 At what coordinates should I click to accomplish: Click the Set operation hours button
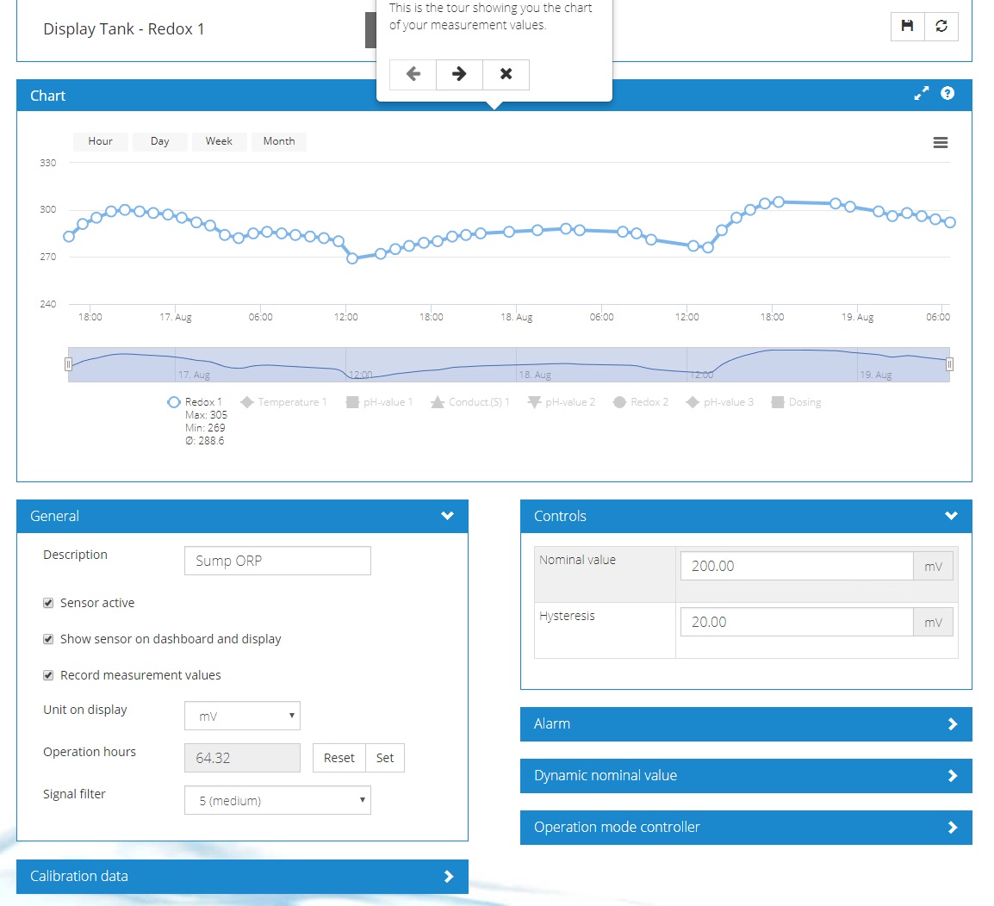(385, 758)
